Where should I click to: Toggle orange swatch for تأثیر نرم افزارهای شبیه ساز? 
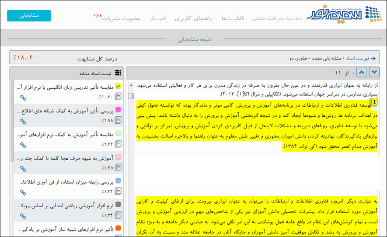[x=118, y=228]
